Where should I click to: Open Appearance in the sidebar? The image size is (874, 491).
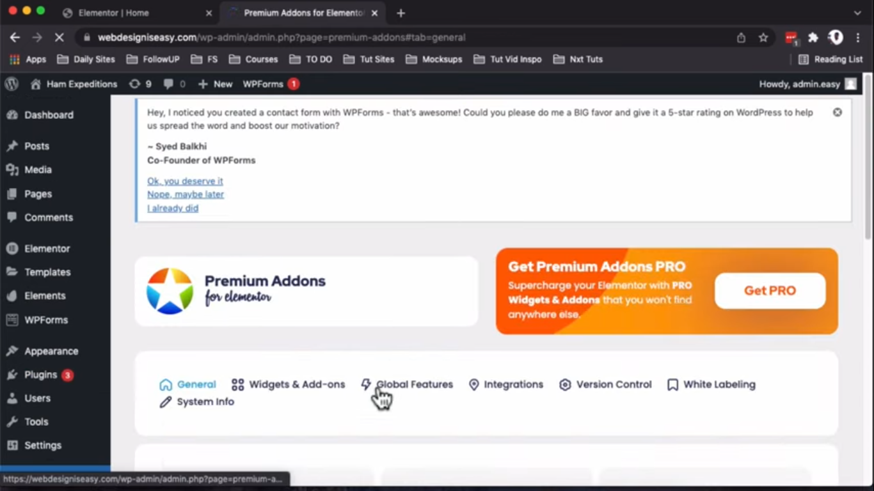point(55,351)
